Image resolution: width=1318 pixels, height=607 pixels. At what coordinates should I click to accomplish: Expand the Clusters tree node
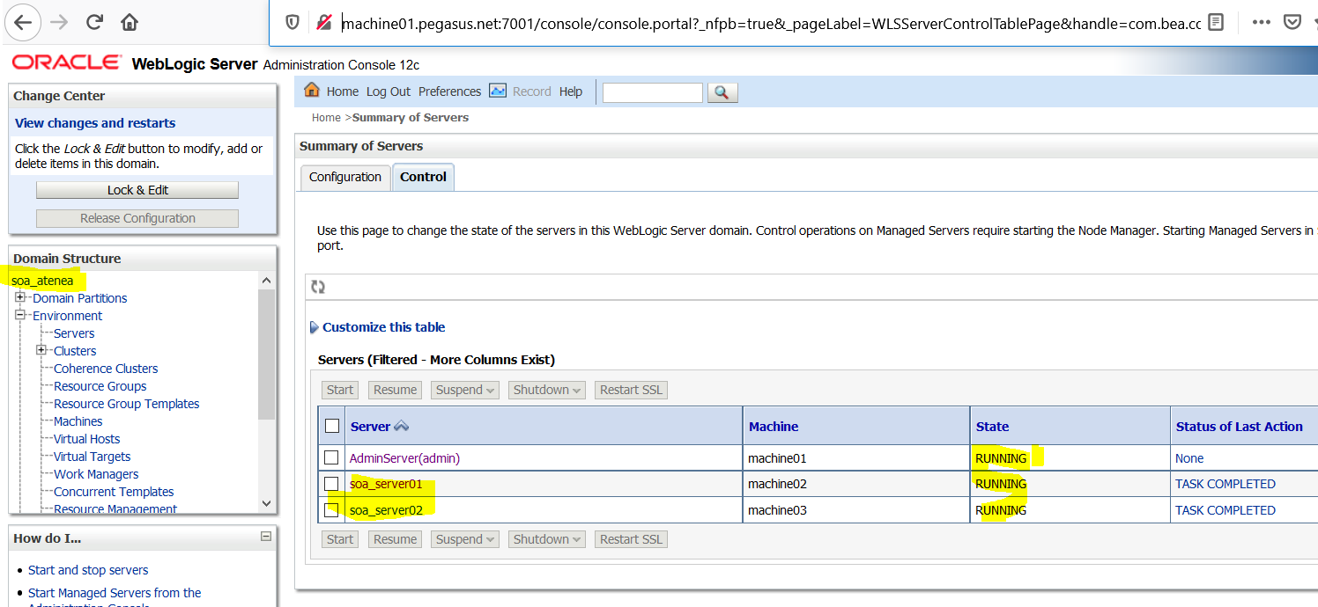[41, 350]
